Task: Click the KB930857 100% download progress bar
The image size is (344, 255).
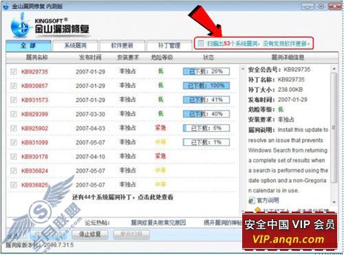Action: click(206, 86)
